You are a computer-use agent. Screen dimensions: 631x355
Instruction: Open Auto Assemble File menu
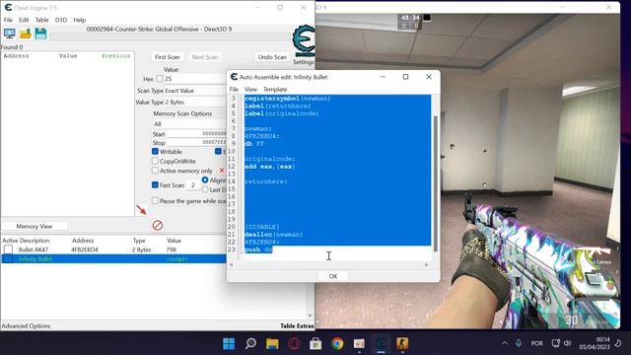click(x=234, y=90)
